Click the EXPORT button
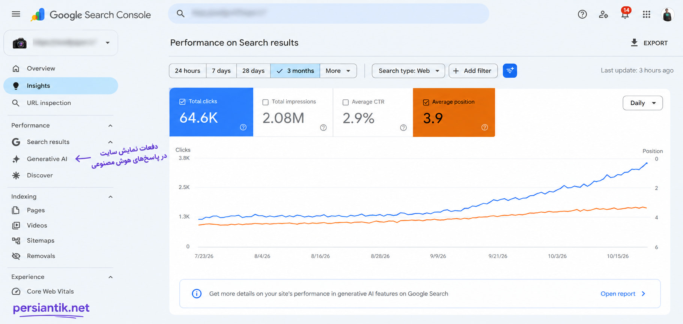Image resolution: width=683 pixels, height=324 pixels. point(649,43)
